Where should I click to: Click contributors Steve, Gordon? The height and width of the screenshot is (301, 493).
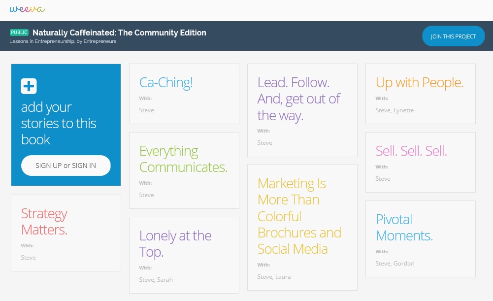point(395,264)
